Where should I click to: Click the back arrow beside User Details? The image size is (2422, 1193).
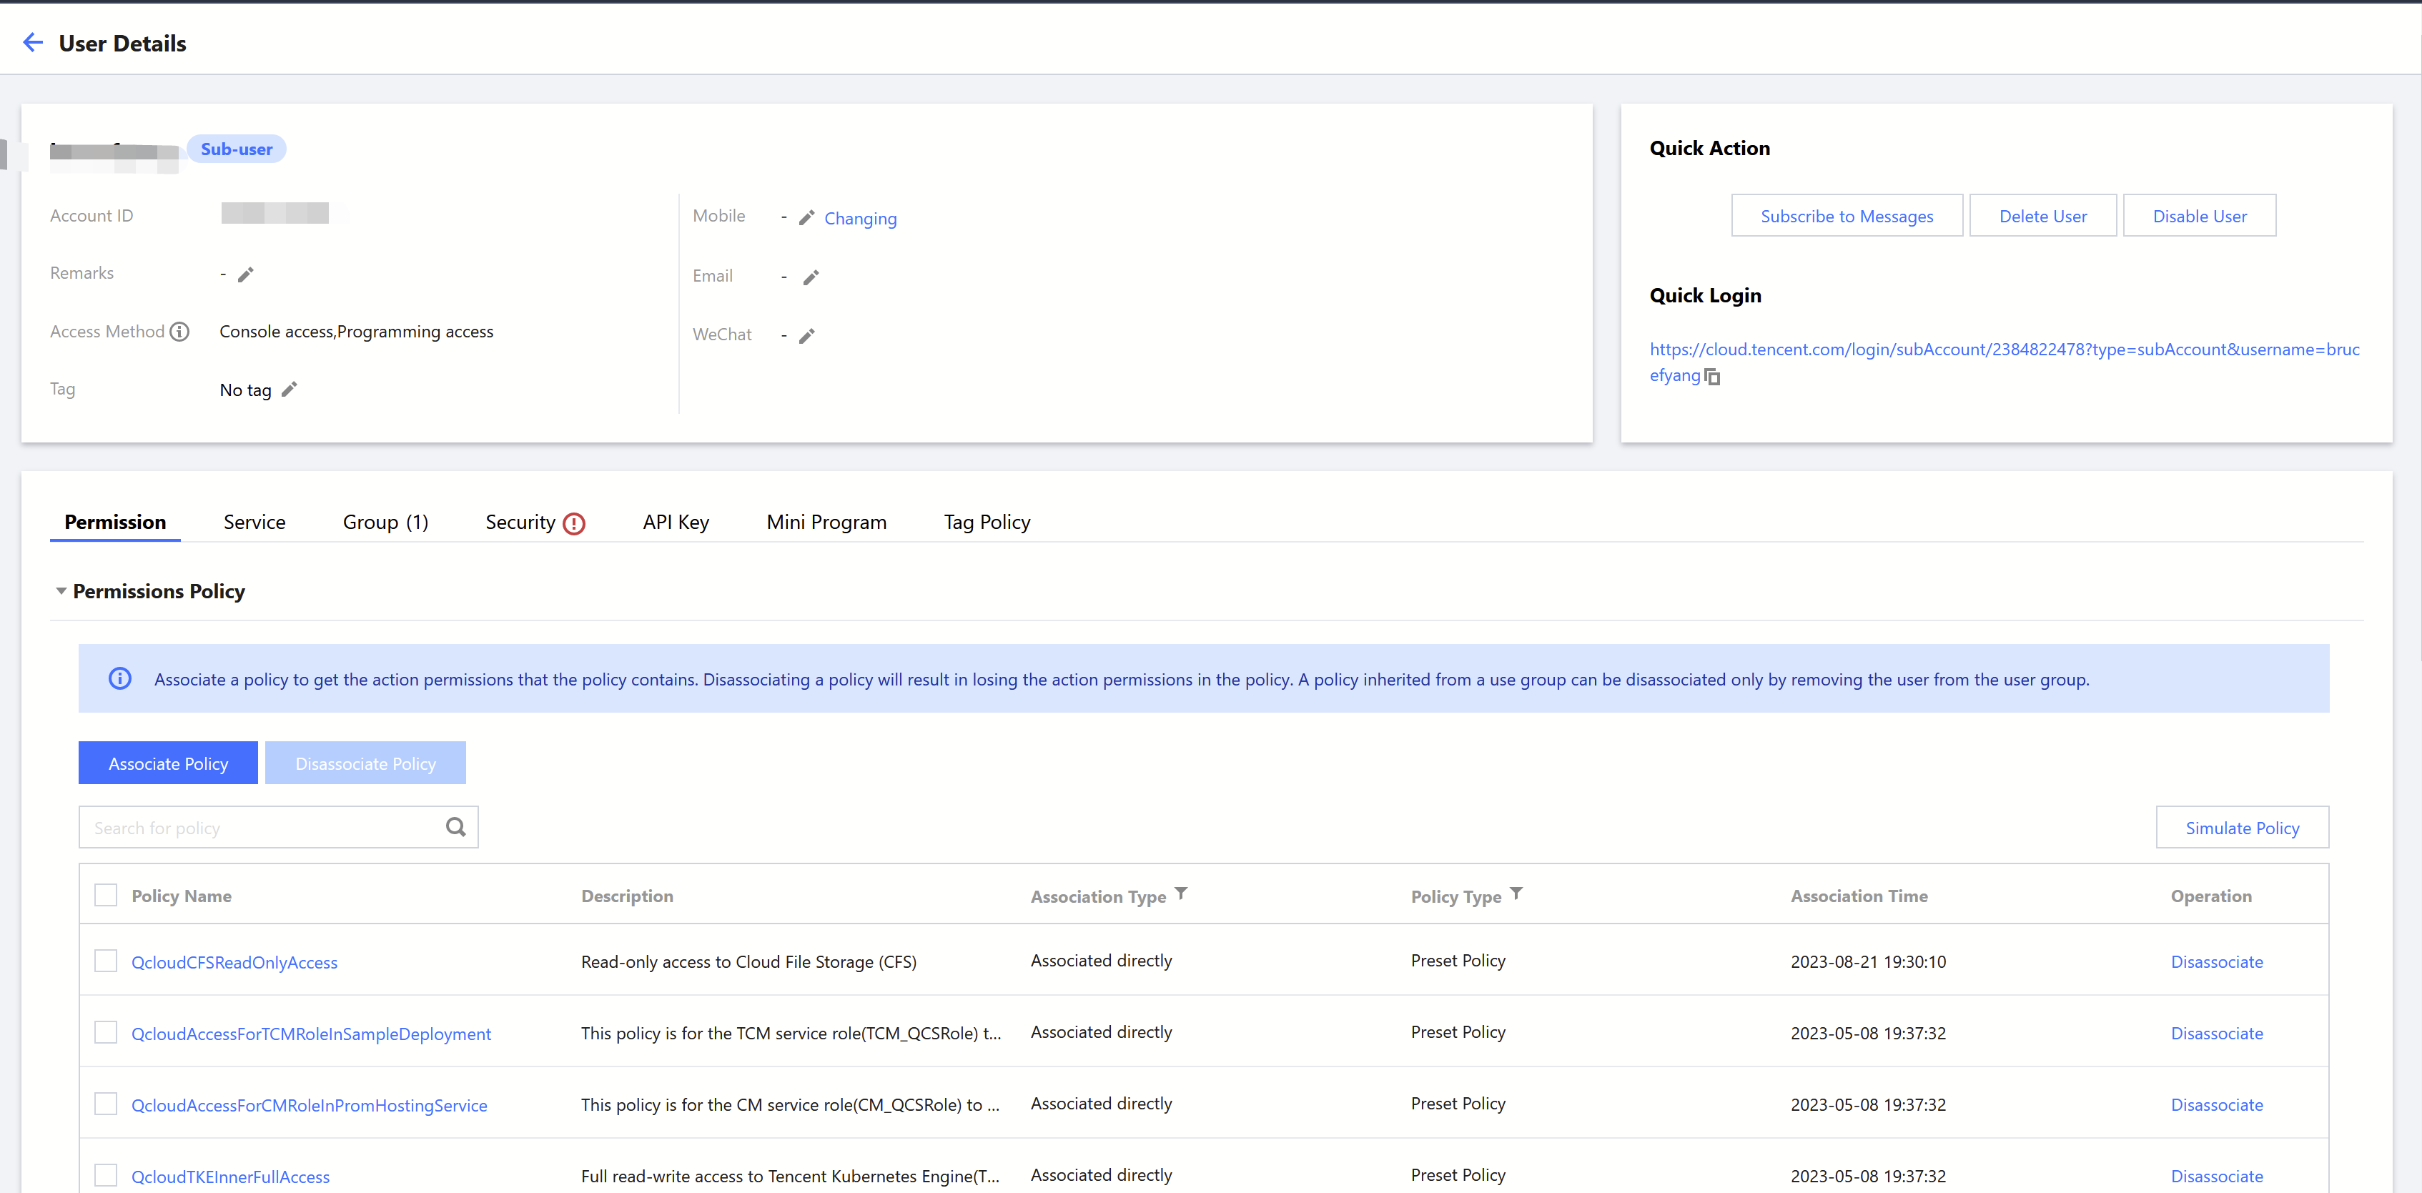[x=33, y=42]
